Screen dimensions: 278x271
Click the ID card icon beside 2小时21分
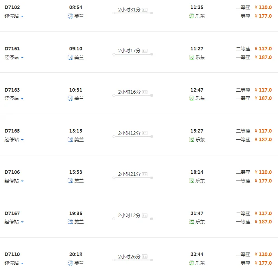(145, 174)
